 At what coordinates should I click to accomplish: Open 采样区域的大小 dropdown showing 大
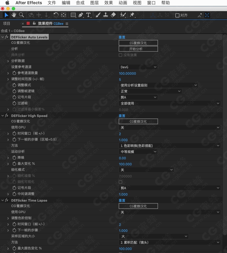click(x=154, y=236)
